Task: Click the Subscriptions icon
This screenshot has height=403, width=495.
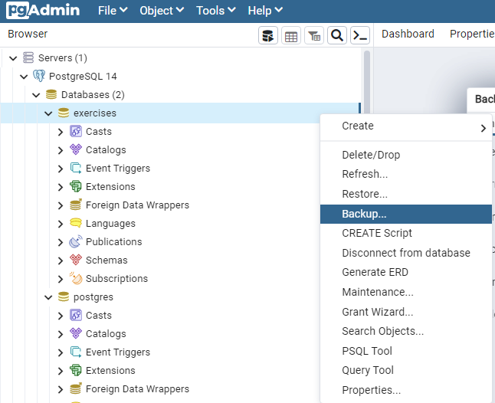Action: [76, 278]
